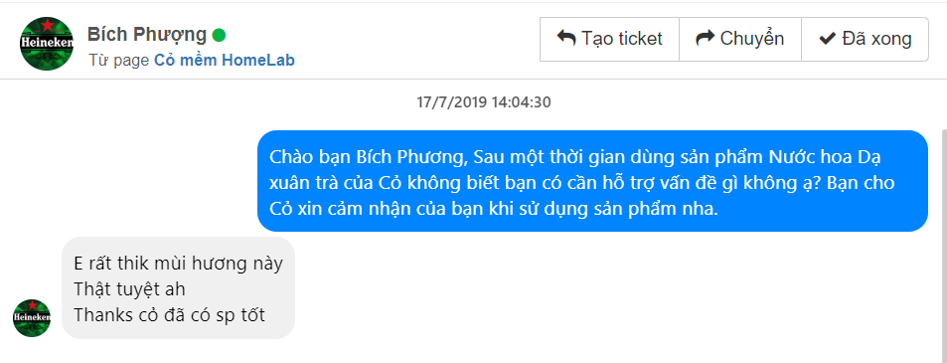947x363 pixels.
Task: Click the "Từ page" label text
Action: [x=119, y=61]
